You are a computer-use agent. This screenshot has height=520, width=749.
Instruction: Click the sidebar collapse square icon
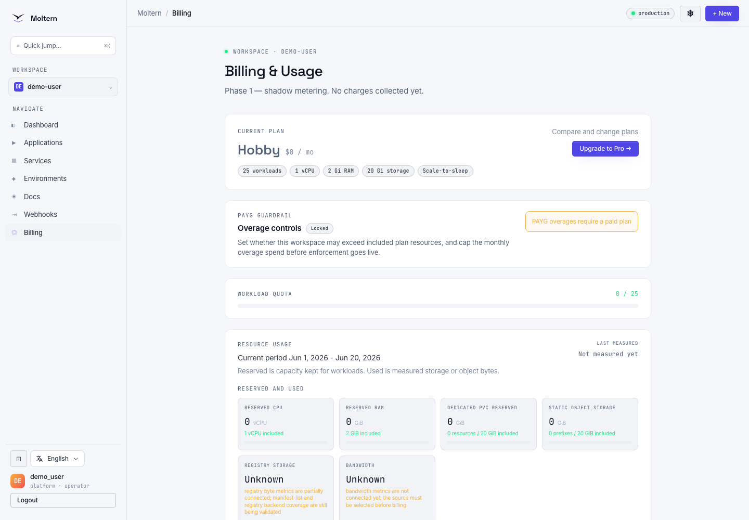[19, 459]
